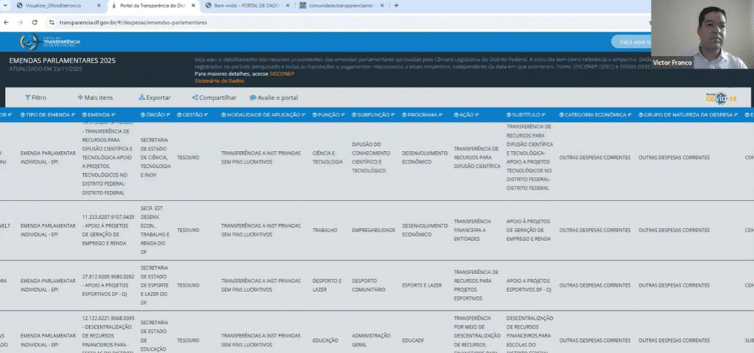Screen dimensions: 754x353
Task: Open the MODALIDADE DE APLICAÇÃO column filter arrow
Action: [302, 115]
